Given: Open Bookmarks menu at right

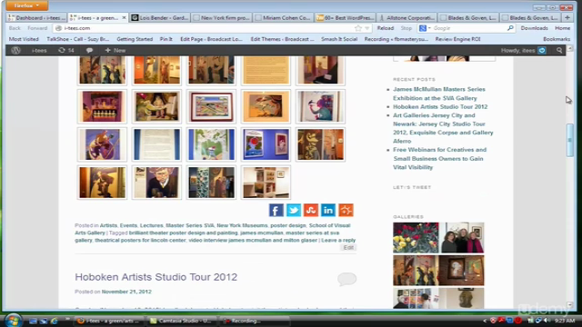Looking at the screenshot, I should pos(557,39).
